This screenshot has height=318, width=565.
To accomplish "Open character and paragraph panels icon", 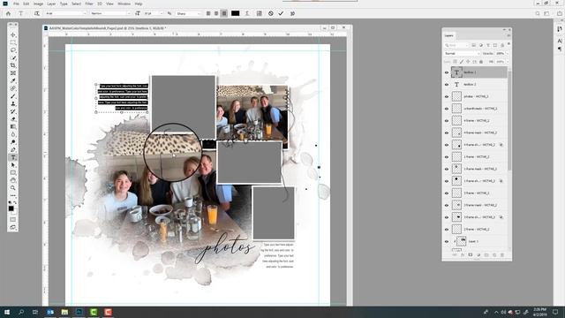I will point(259,13).
